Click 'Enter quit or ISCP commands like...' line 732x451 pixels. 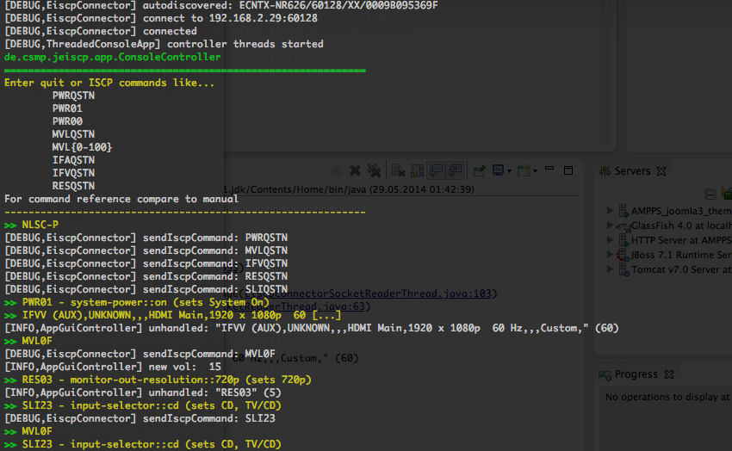tap(109, 83)
